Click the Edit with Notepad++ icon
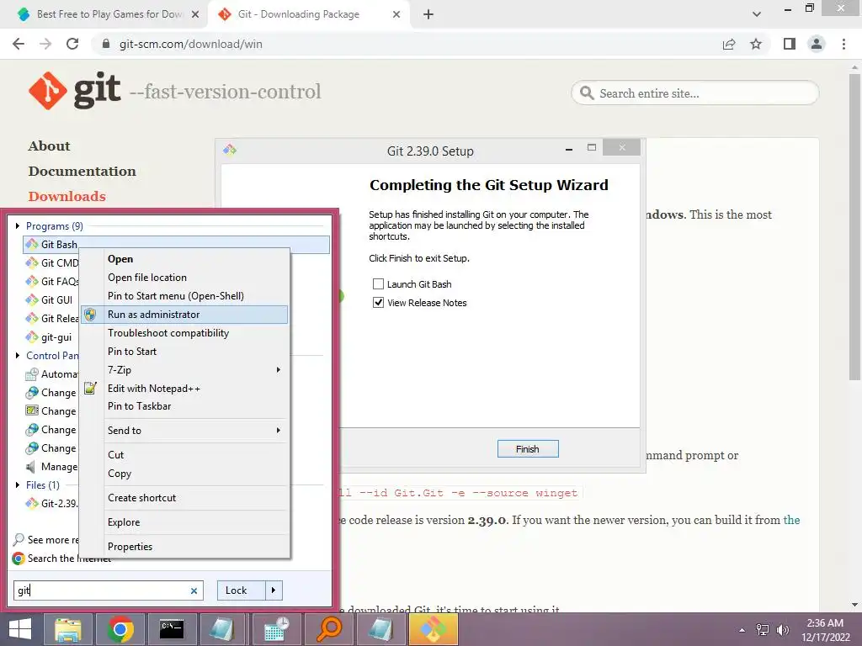Screen dimensions: 862x646 [90, 389]
